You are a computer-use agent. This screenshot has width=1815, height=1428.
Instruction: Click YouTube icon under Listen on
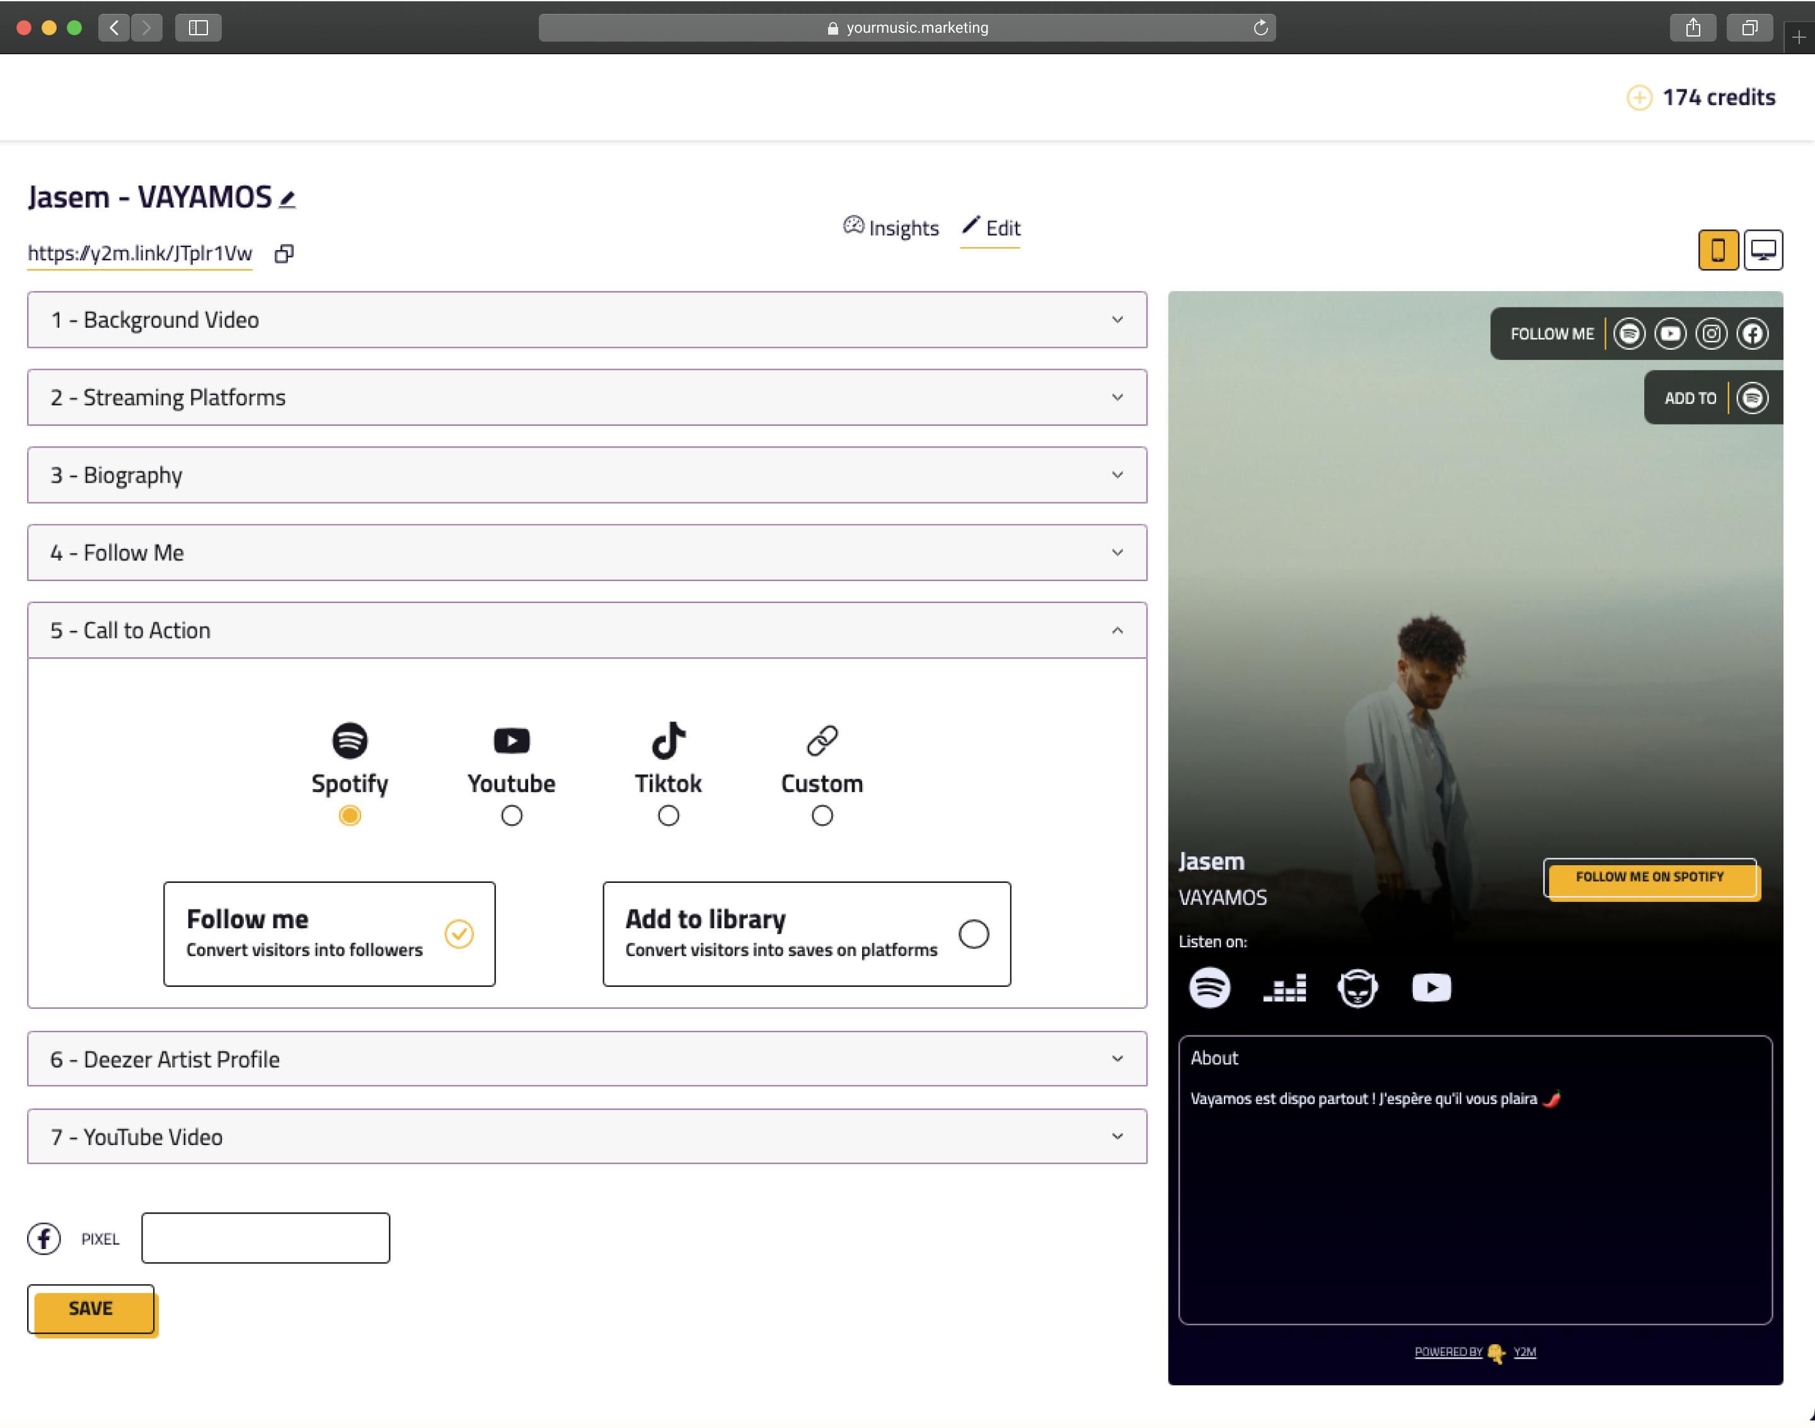click(x=1431, y=988)
